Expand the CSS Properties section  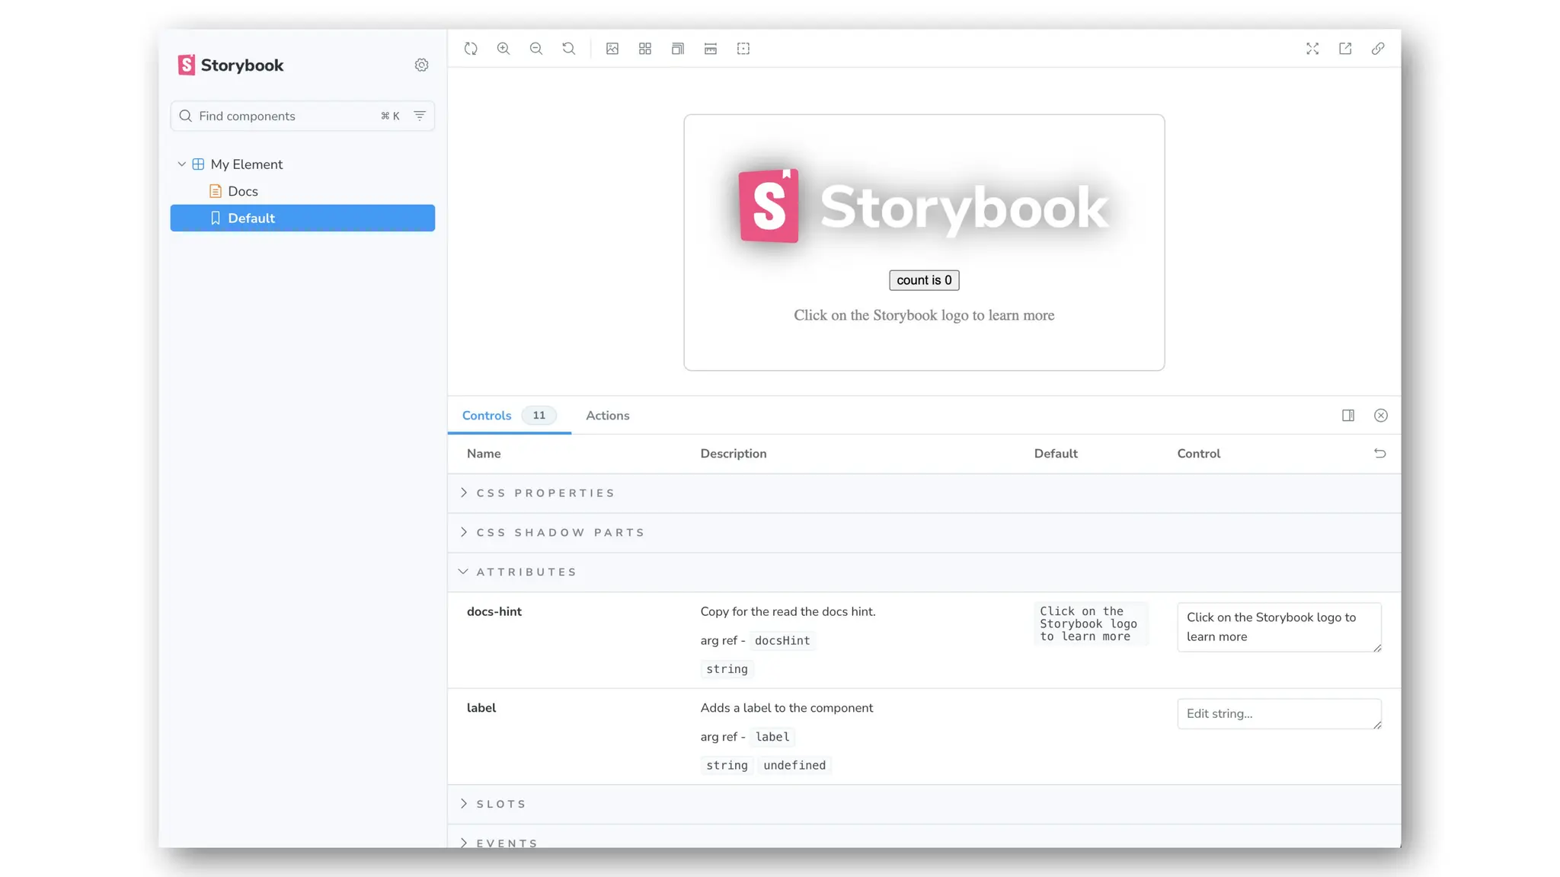coord(545,493)
